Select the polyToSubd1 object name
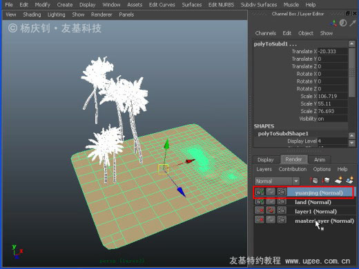This screenshot has width=359, height=269. click(x=275, y=44)
